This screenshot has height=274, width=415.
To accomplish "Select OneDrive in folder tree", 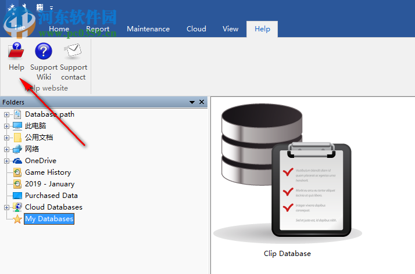I will pyautogui.click(x=41, y=161).
